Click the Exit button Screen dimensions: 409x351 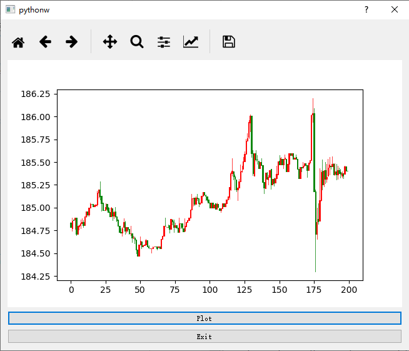204,337
